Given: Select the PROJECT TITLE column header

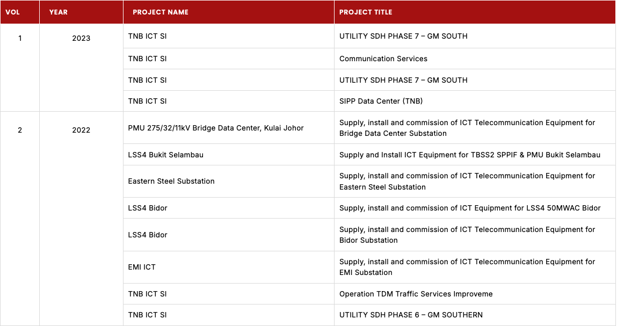Looking at the screenshot, I should click(366, 12).
